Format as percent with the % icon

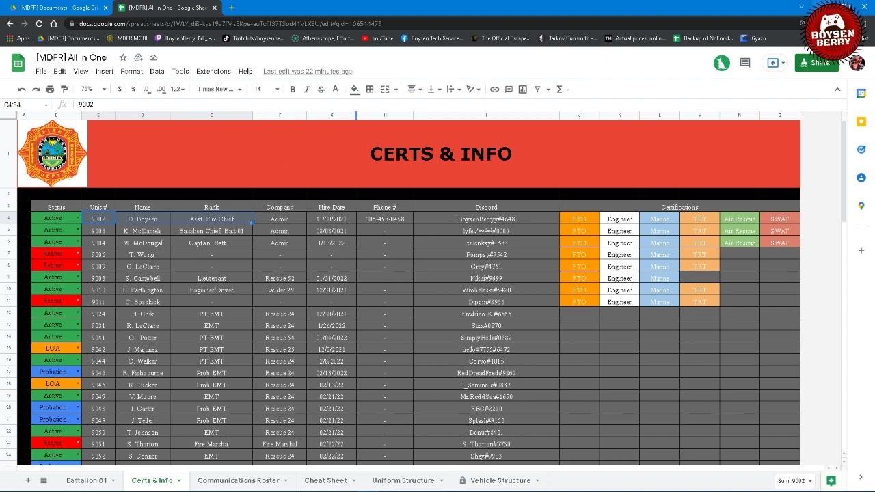(x=133, y=90)
